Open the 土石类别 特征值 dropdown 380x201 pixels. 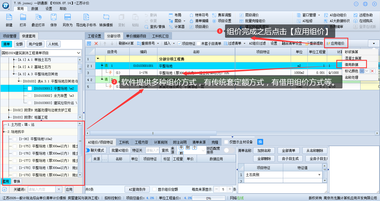click(319, 175)
